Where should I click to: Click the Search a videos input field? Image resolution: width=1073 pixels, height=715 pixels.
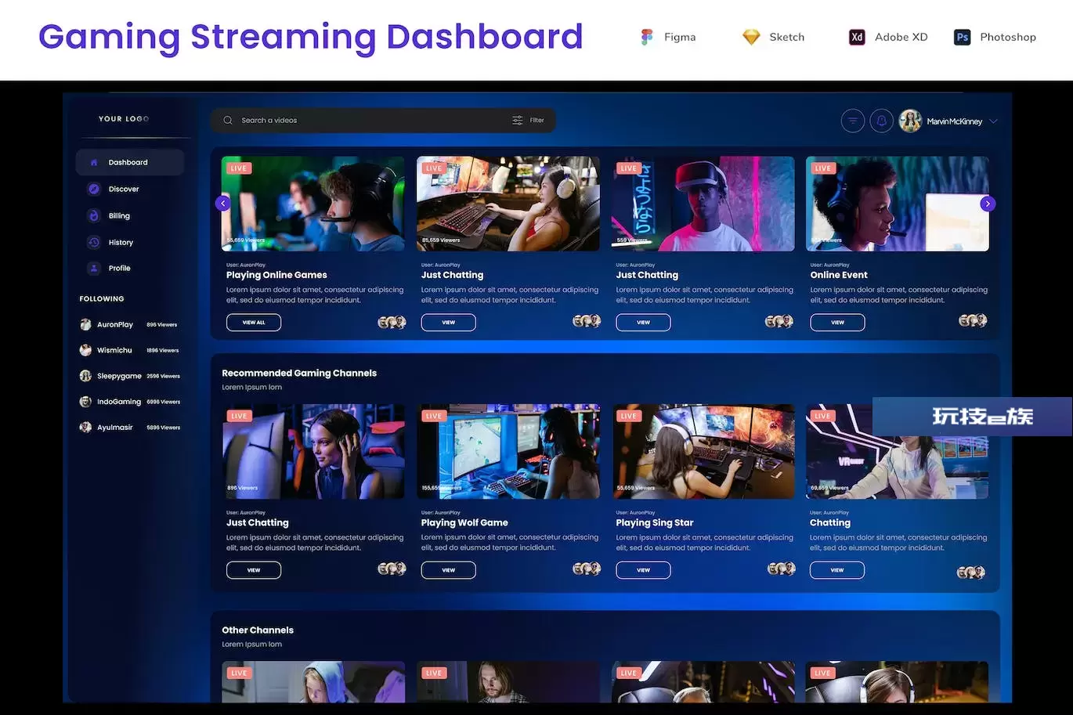coord(383,121)
